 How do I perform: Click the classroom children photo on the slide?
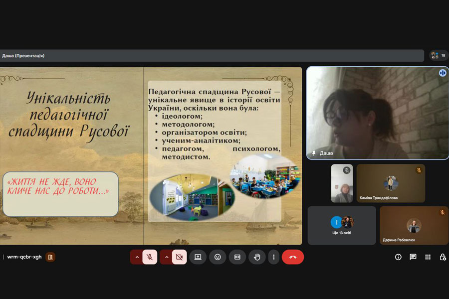pyautogui.click(x=265, y=176)
